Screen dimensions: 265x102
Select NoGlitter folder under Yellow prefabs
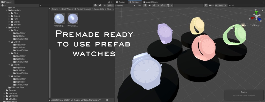pos(19,82)
